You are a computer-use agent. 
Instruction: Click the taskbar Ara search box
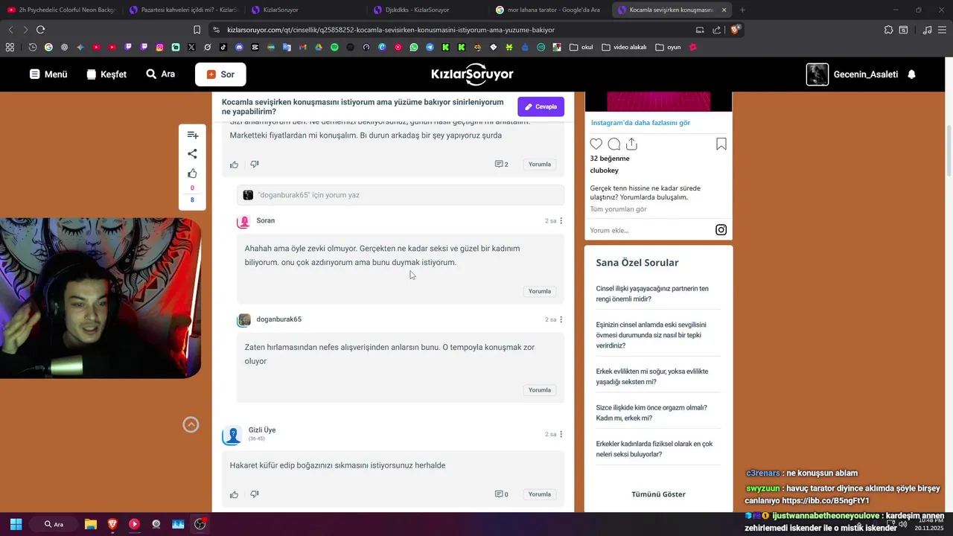(x=54, y=524)
